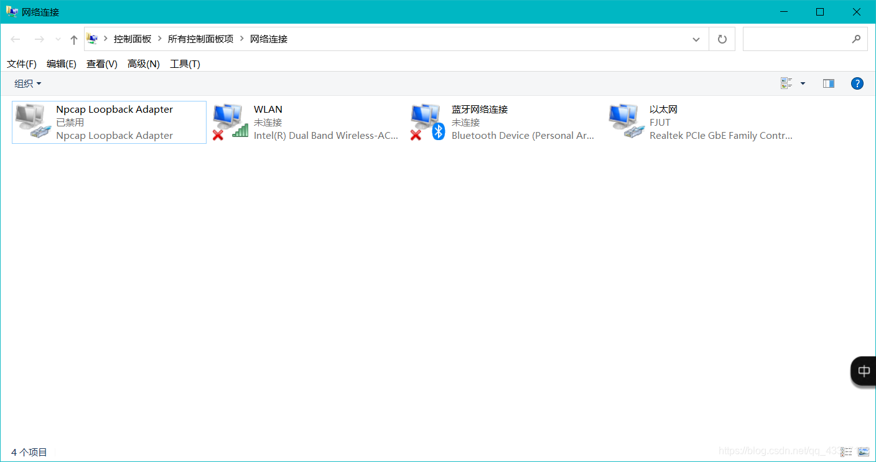The width and height of the screenshot is (876, 462).
Task: Click Intel(R) Dual Band Wireless-AC text
Action: click(326, 135)
